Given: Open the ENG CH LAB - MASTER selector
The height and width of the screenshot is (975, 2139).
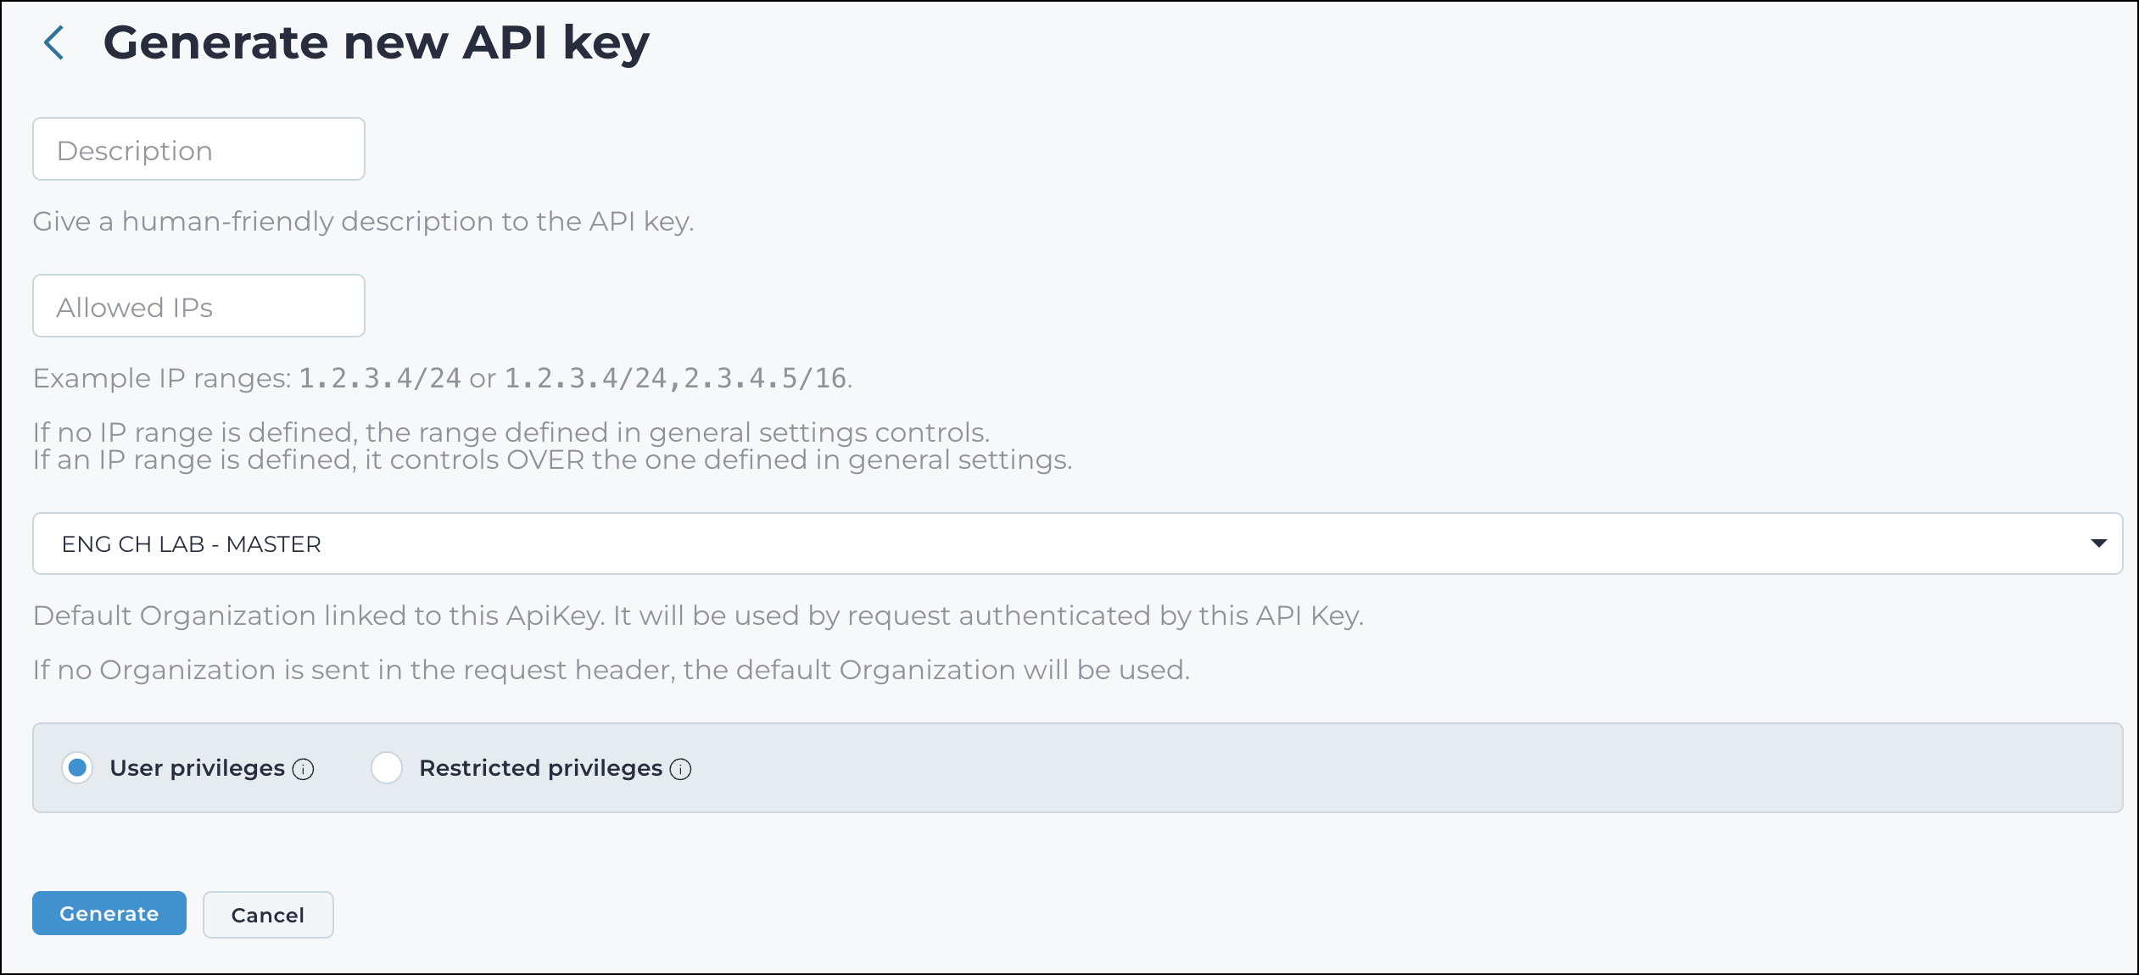Looking at the screenshot, I should 1077,543.
